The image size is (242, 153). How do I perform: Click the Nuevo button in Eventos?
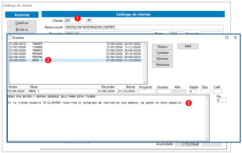(162, 47)
